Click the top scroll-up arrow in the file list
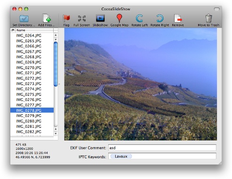 click(x=56, y=35)
